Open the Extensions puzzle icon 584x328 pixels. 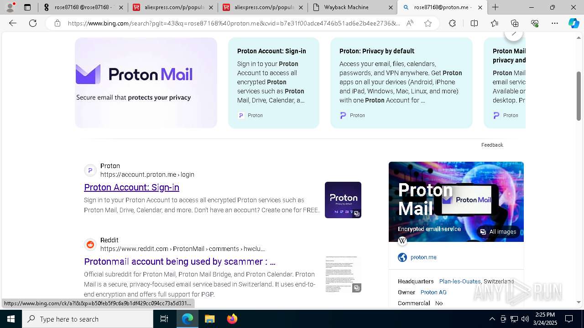pyautogui.click(x=452, y=23)
